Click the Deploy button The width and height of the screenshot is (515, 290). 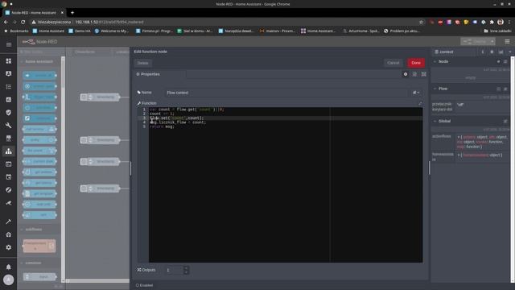tap(475, 41)
